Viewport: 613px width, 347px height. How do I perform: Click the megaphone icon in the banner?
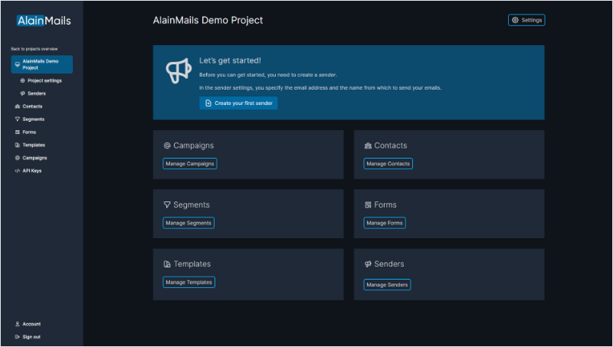pos(178,71)
